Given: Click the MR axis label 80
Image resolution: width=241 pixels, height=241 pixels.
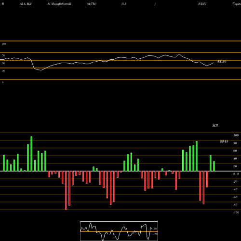Looking at the screenshot, I should click(x=235, y=143).
